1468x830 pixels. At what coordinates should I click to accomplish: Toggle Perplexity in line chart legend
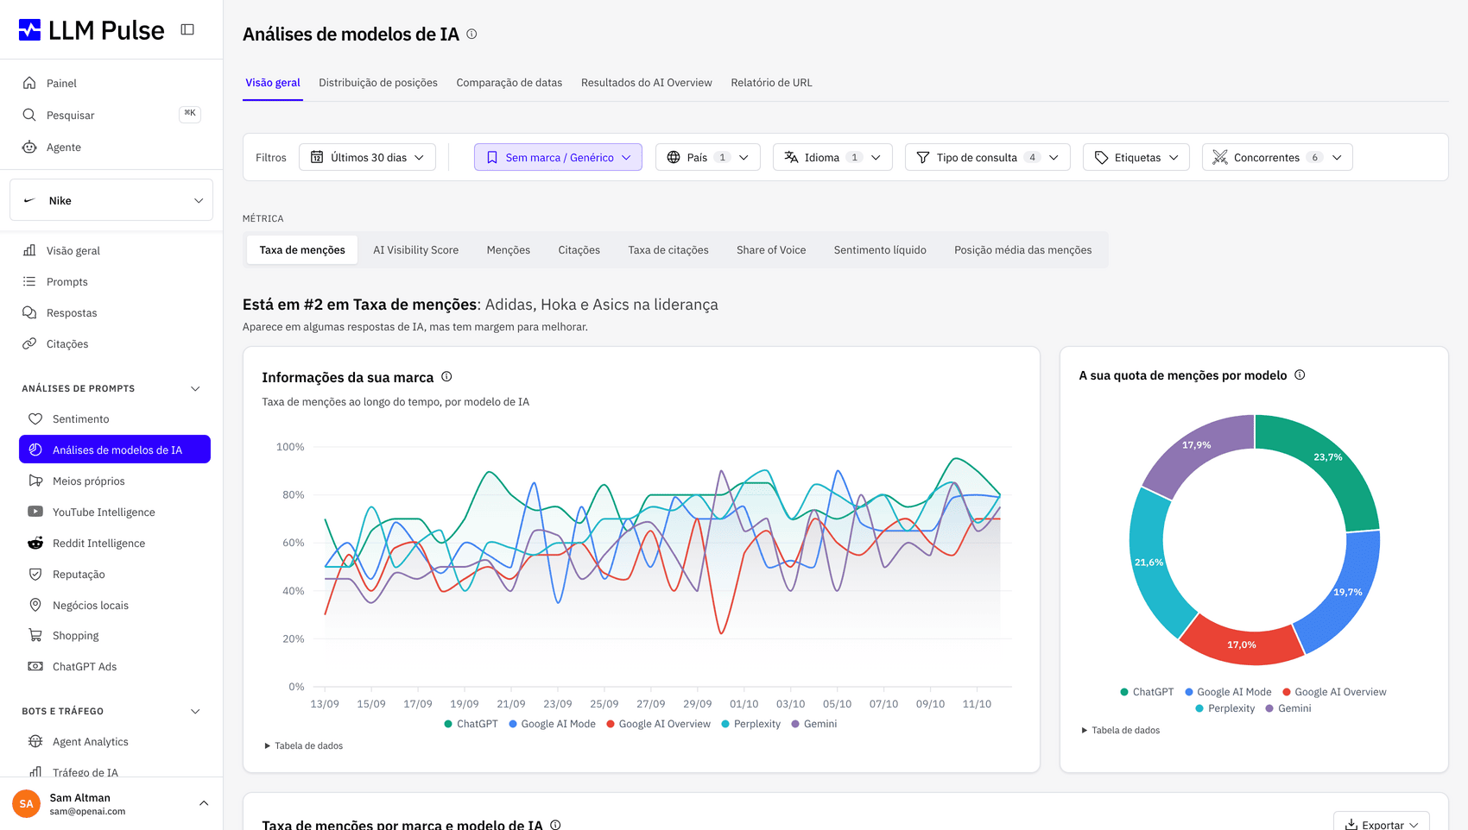point(750,724)
